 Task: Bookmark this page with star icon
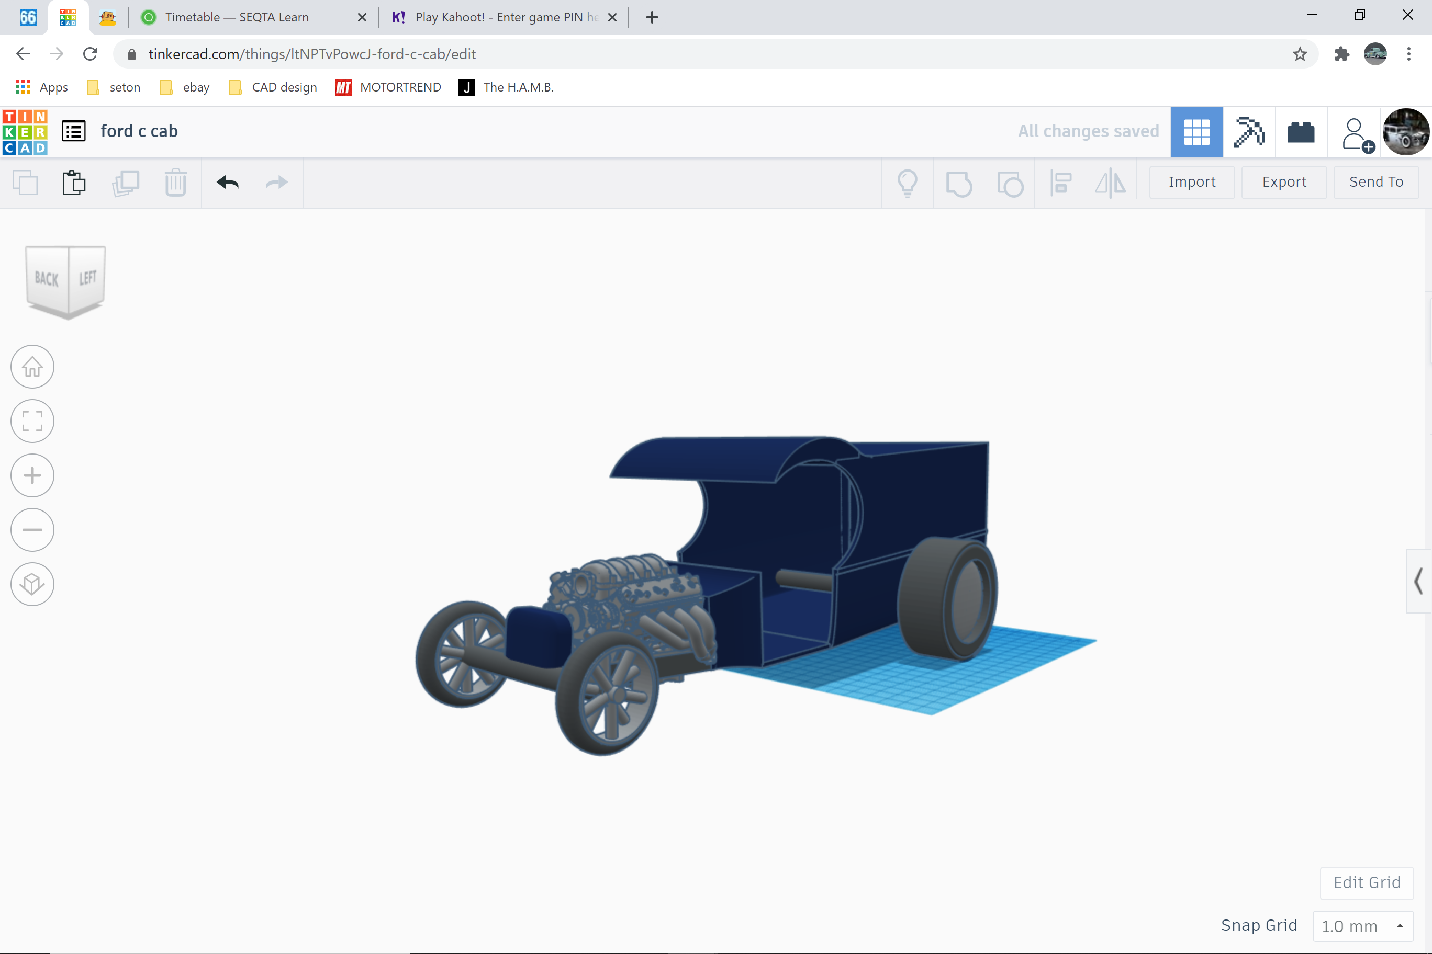click(x=1300, y=54)
